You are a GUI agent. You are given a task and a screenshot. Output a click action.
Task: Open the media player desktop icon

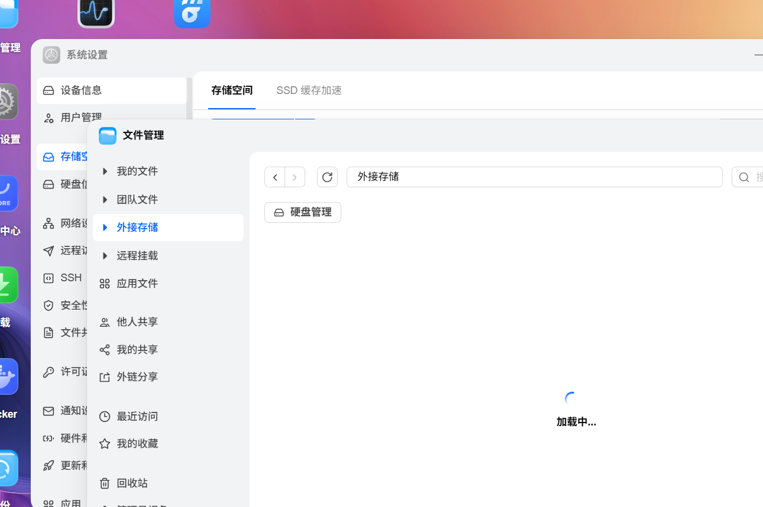click(192, 12)
